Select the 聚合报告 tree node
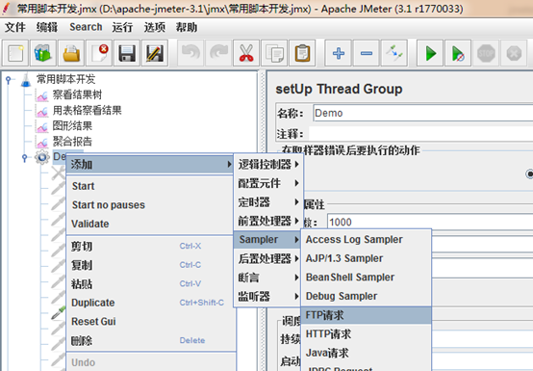The height and width of the screenshot is (371, 533). (x=72, y=142)
